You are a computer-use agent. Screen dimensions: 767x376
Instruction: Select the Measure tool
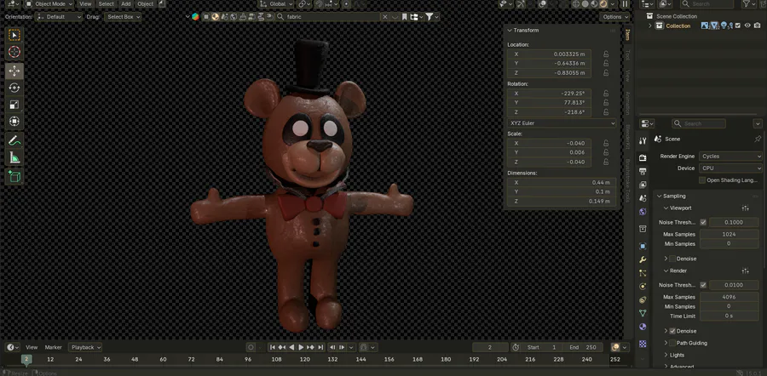tap(14, 157)
